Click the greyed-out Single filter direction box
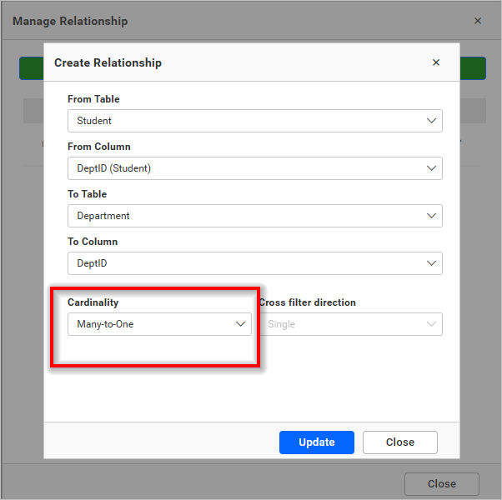Viewport: 502px width, 500px height. [342, 324]
